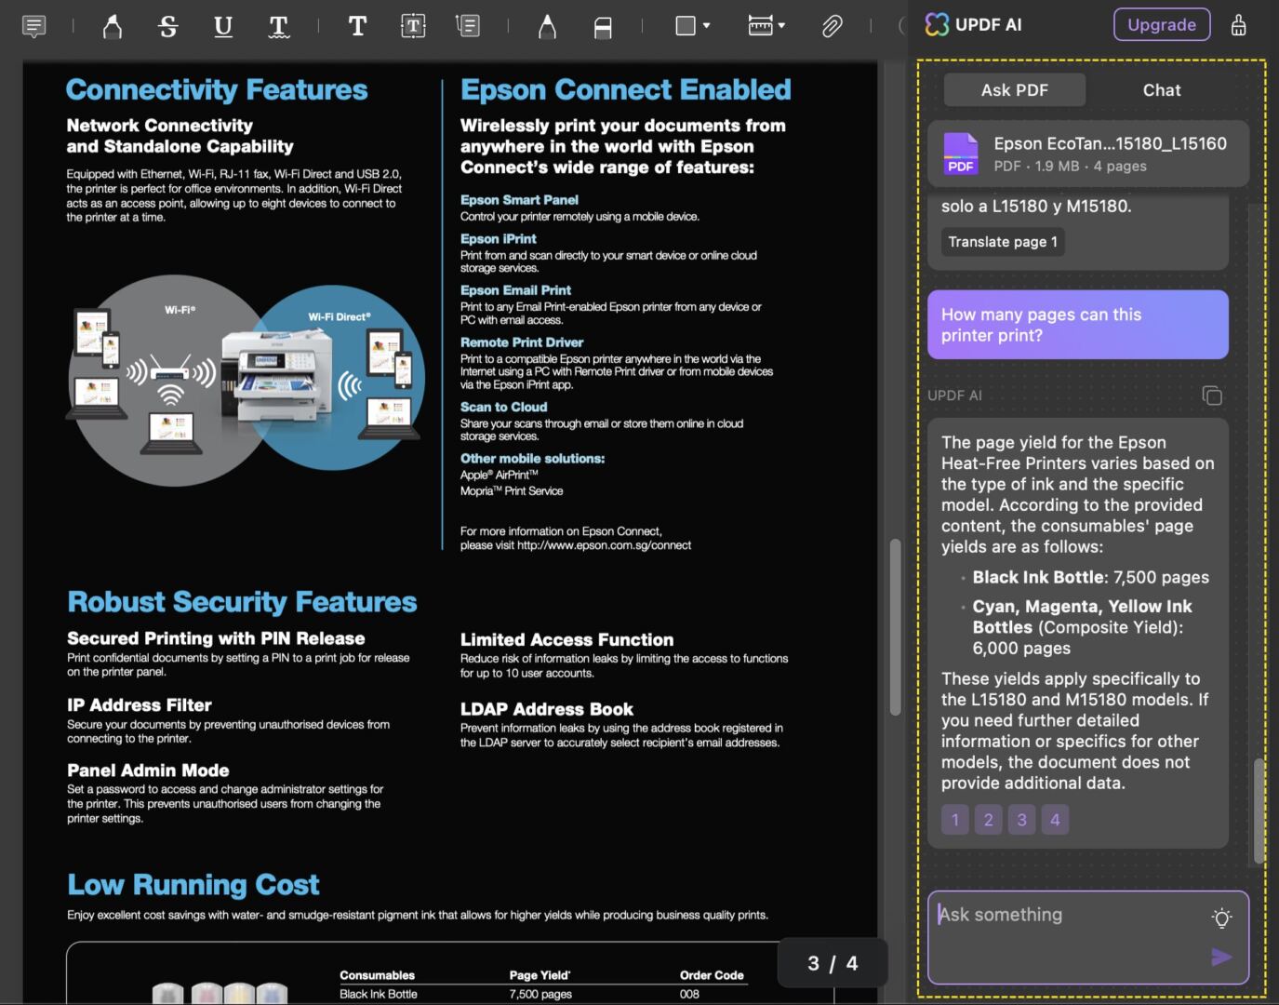Select the comment note tool

click(33, 26)
